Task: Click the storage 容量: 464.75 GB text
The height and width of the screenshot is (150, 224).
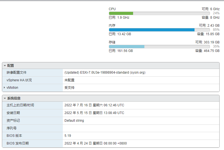Action: (x=207, y=51)
